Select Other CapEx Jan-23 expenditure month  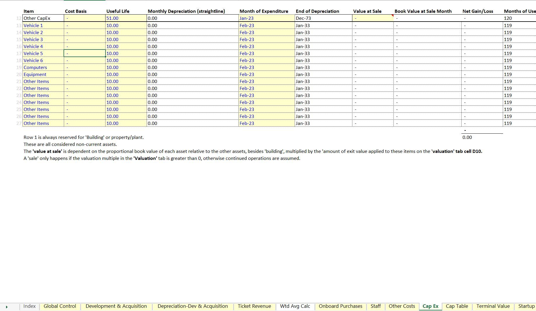(266, 18)
